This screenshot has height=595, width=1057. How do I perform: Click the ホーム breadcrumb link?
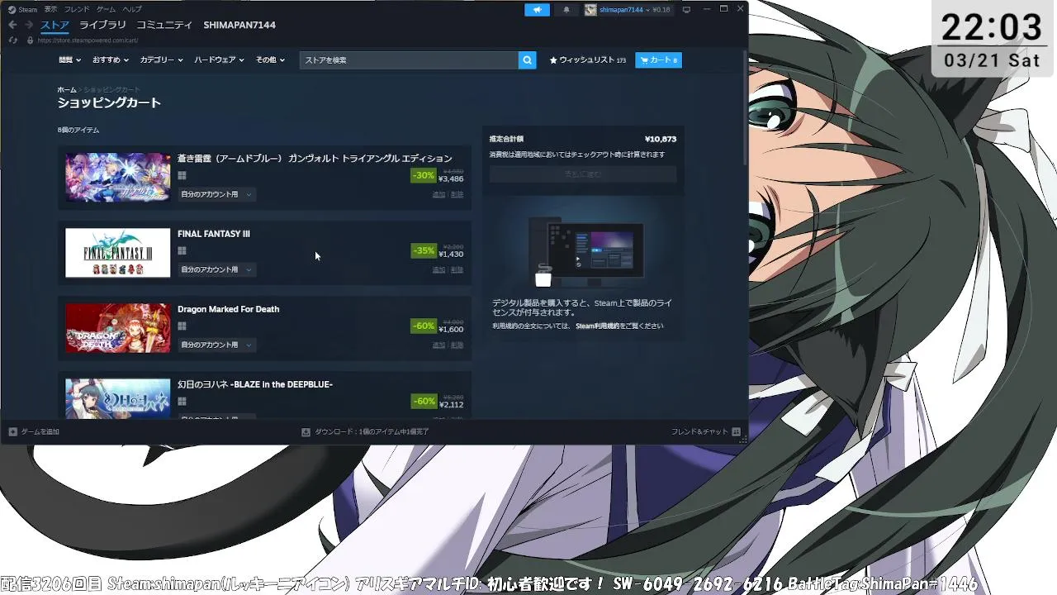66,89
